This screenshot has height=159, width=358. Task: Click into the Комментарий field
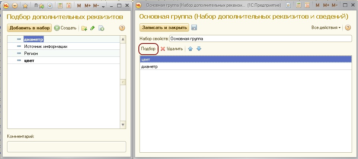click(67, 147)
